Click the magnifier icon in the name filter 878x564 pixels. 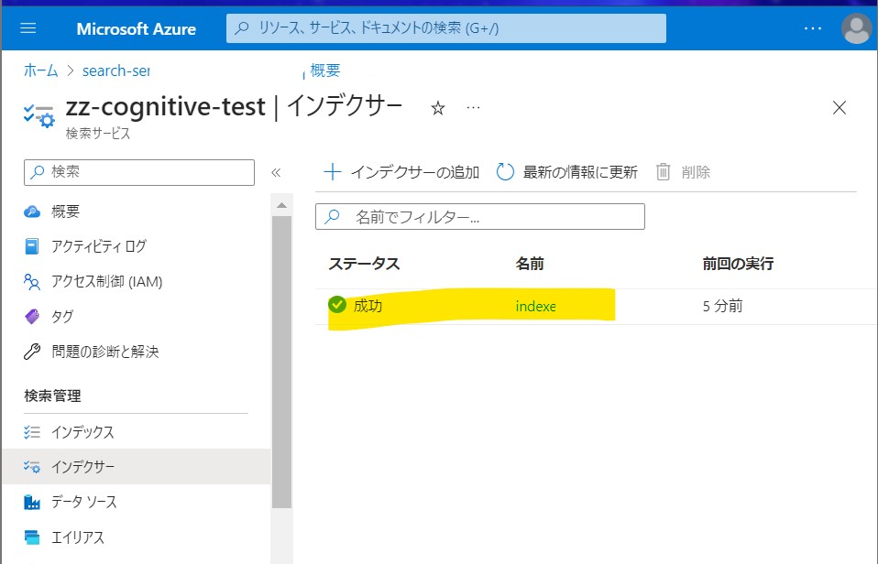pyautogui.click(x=332, y=216)
